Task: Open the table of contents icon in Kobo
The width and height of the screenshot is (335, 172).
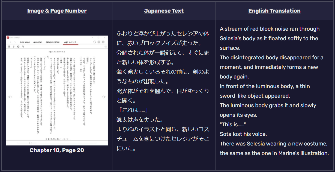Action: (x=9, y=46)
